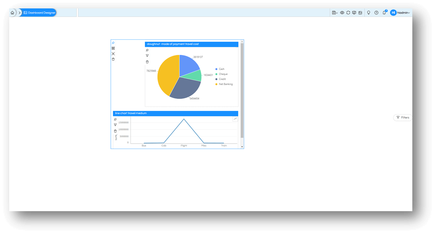The height and width of the screenshot is (232, 434).
Task: Click the 15000000 y-axis value
Action: click(123, 123)
